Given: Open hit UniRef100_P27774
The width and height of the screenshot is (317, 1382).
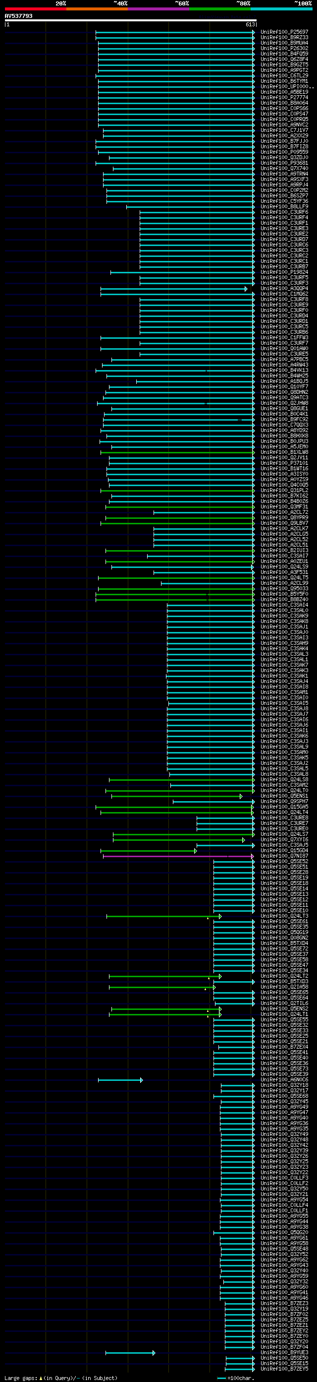Looking at the screenshot, I should (284, 98).
